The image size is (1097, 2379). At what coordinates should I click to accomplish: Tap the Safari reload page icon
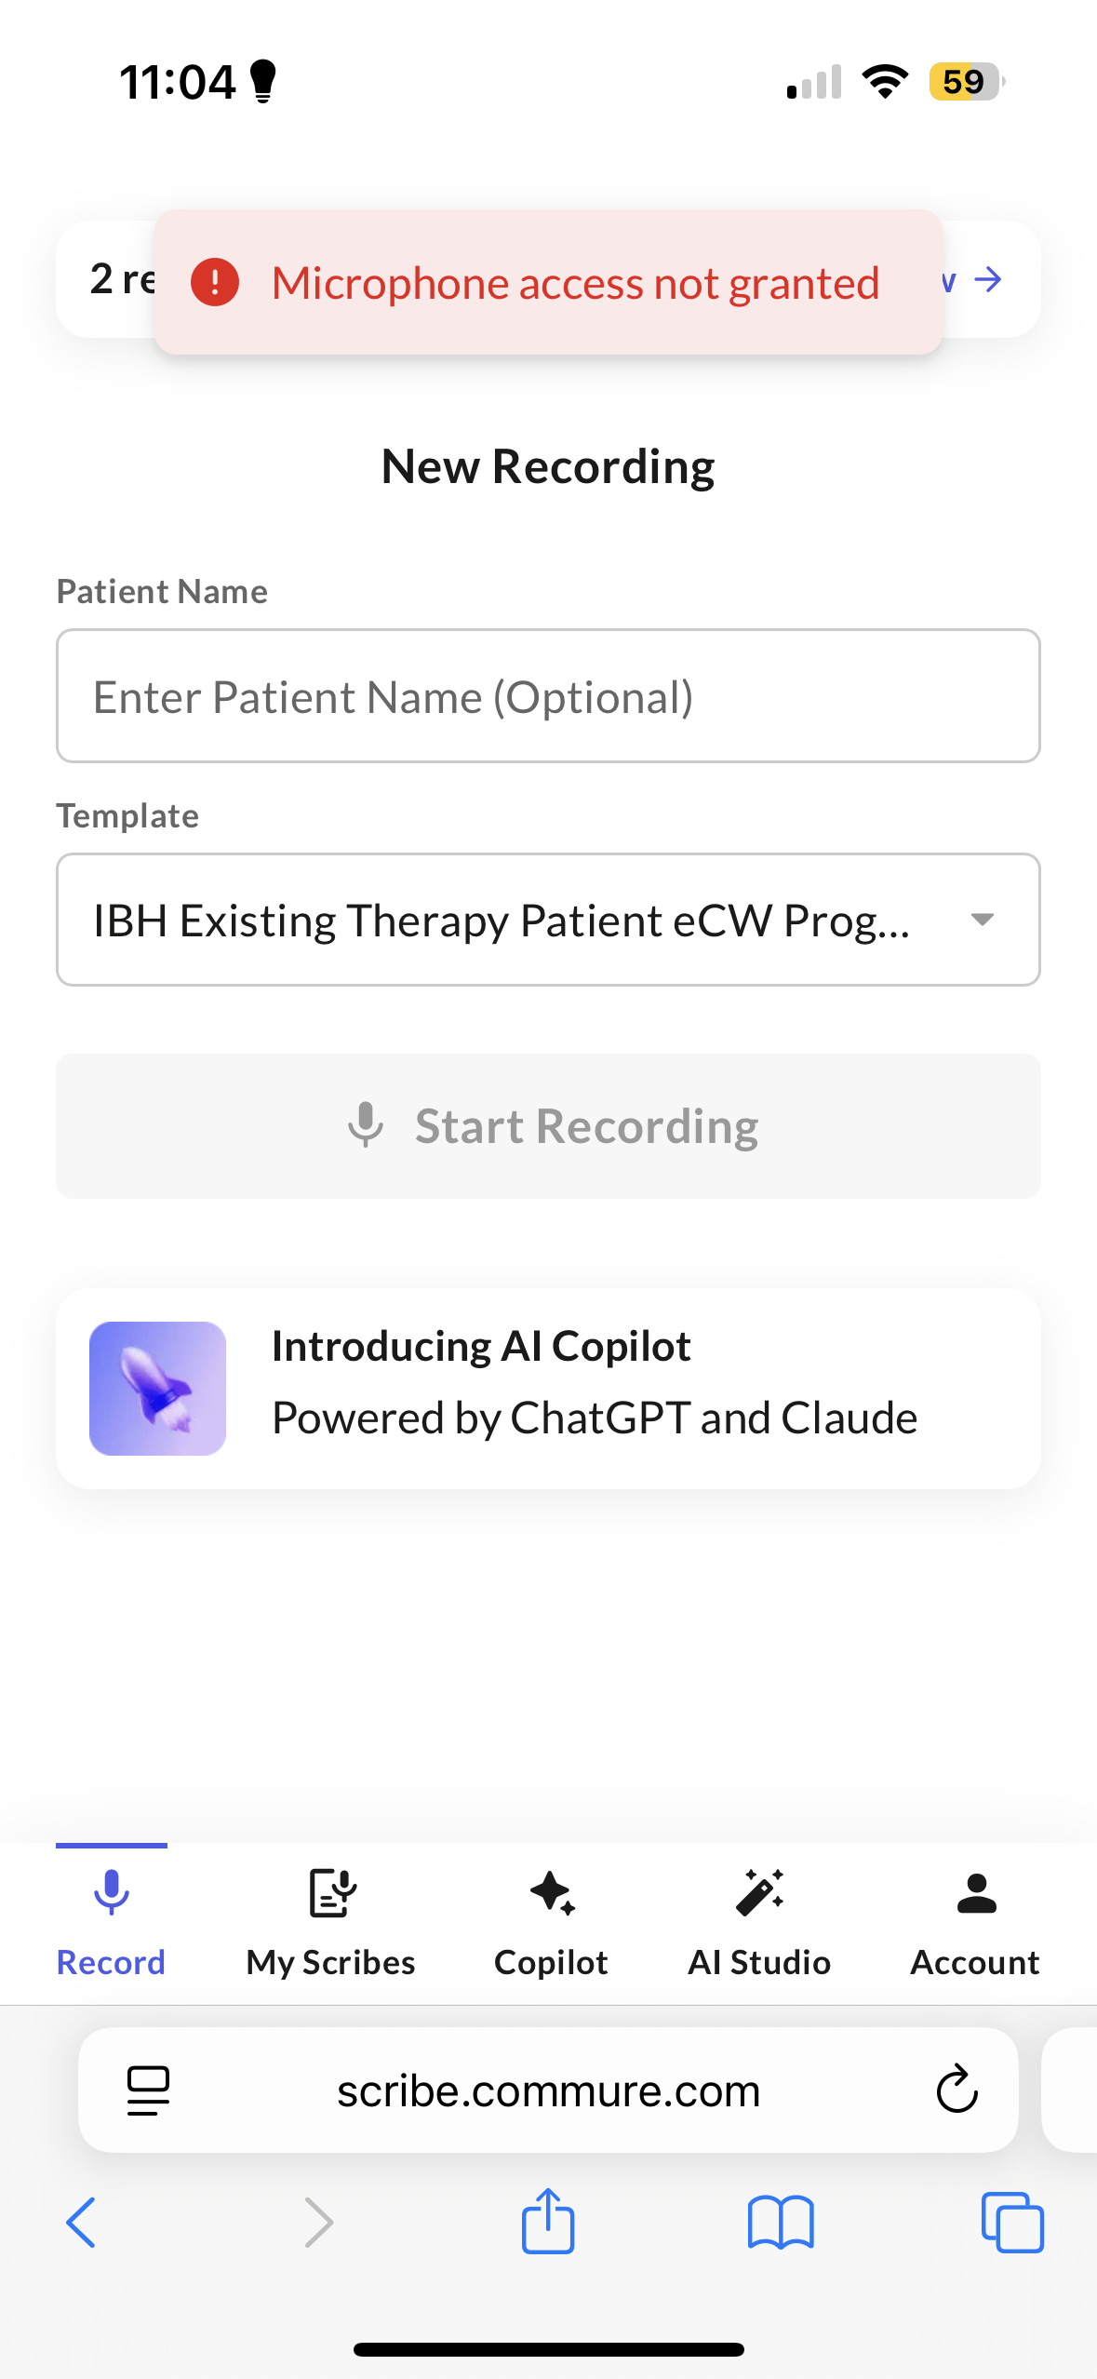[x=957, y=2090]
